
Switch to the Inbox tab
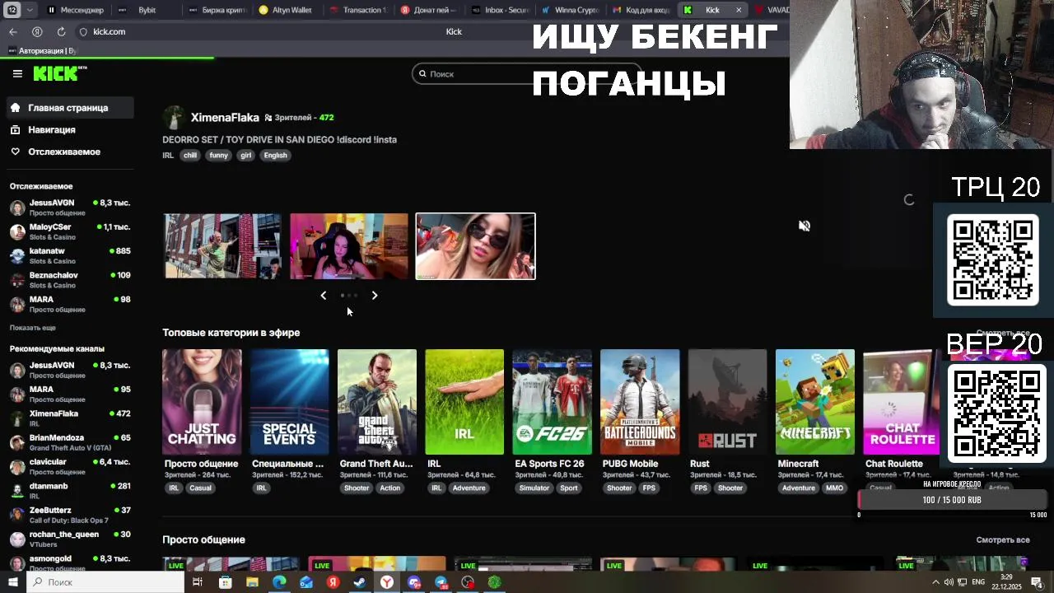500,10
